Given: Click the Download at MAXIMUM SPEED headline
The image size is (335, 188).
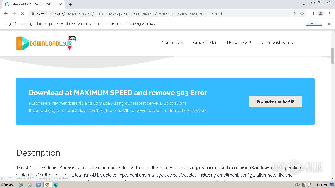Looking at the screenshot, I should pyautogui.click(x=118, y=93).
